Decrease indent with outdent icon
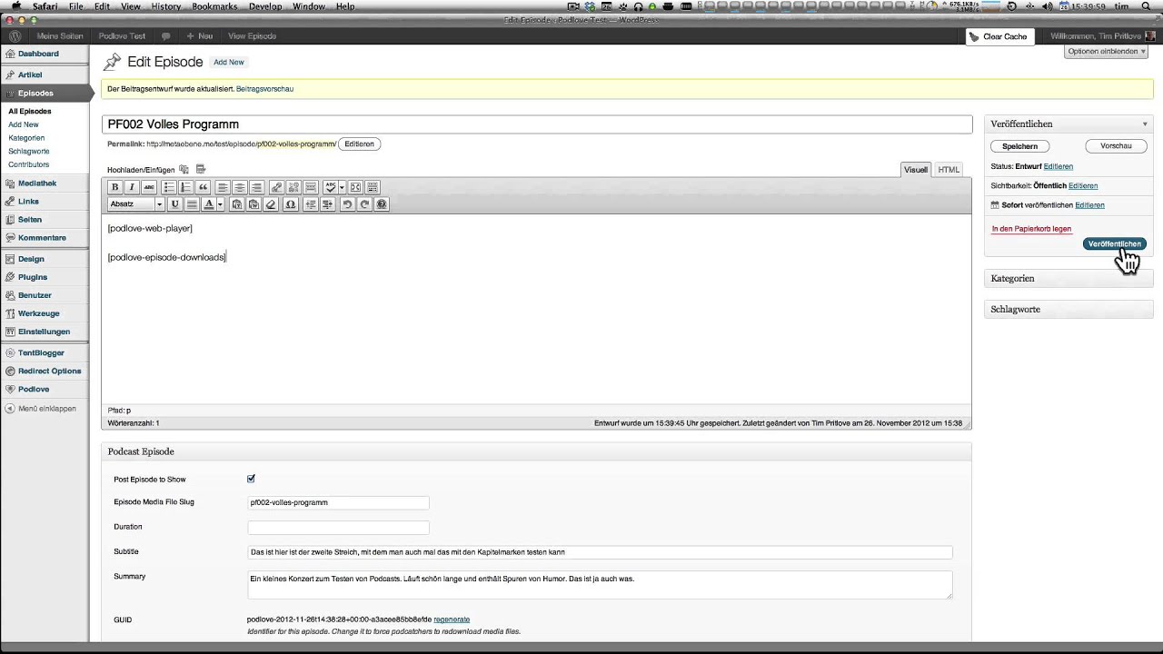Image resolution: width=1163 pixels, height=654 pixels. 311,204
